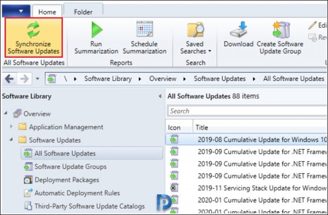Collapse the Overview tree node

click(6, 113)
